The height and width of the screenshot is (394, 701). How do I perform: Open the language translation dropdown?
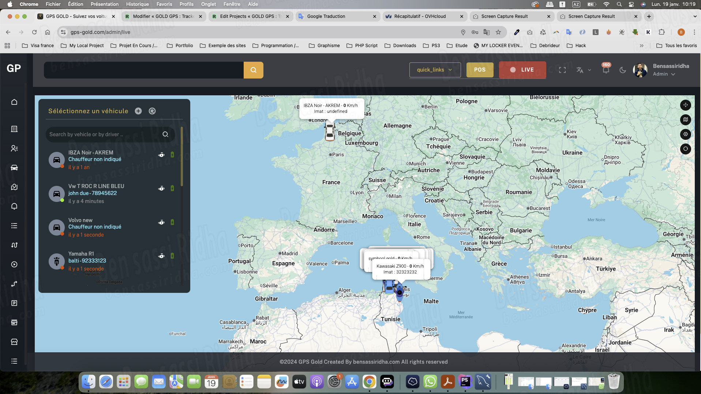click(584, 70)
